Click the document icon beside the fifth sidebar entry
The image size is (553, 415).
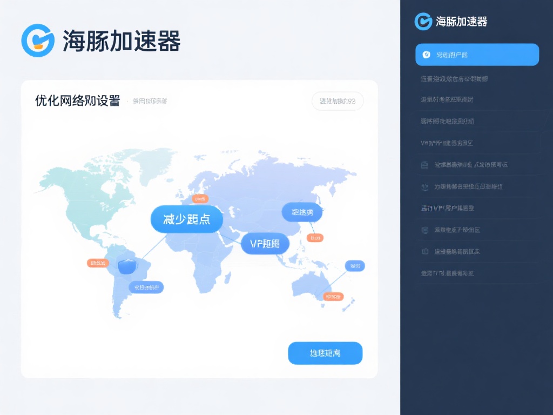(425, 164)
